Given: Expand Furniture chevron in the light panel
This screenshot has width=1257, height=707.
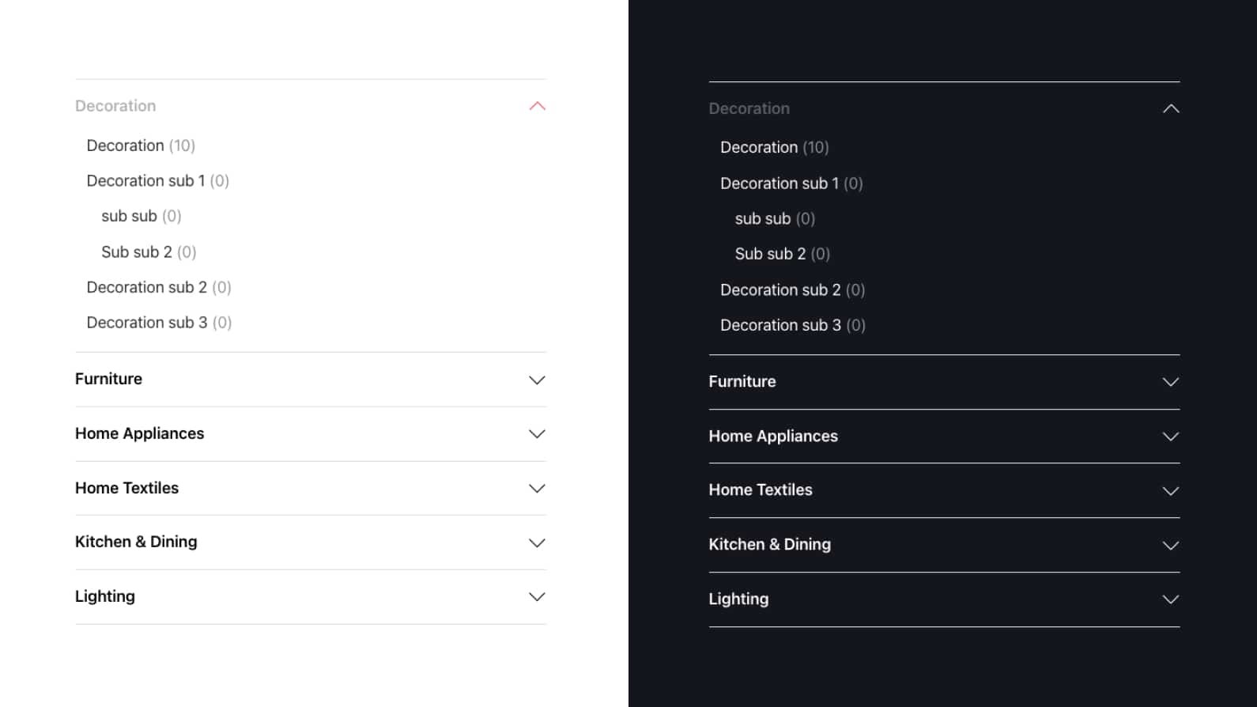Looking at the screenshot, I should [538, 380].
